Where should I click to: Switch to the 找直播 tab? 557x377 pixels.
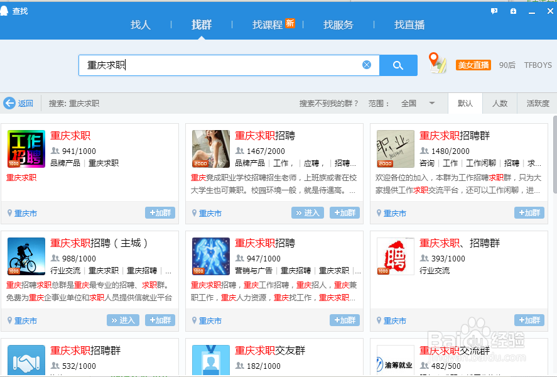point(409,25)
